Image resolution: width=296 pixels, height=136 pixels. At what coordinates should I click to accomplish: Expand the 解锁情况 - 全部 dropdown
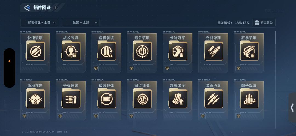coord(39,23)
